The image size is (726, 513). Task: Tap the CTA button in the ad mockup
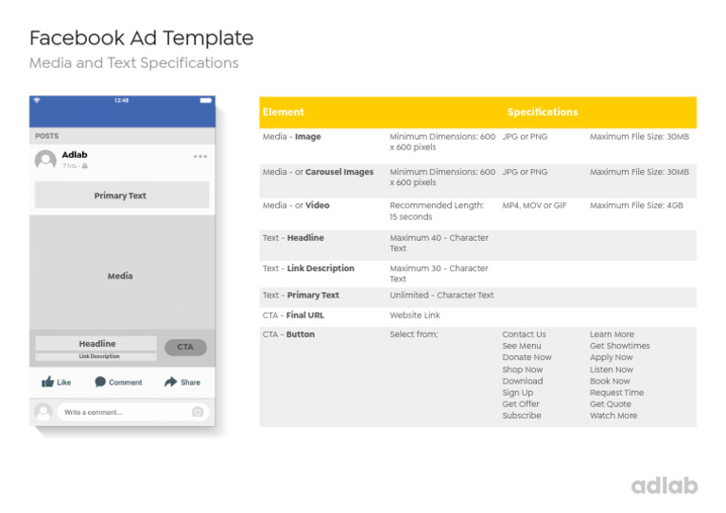click(x=185, y=347)
